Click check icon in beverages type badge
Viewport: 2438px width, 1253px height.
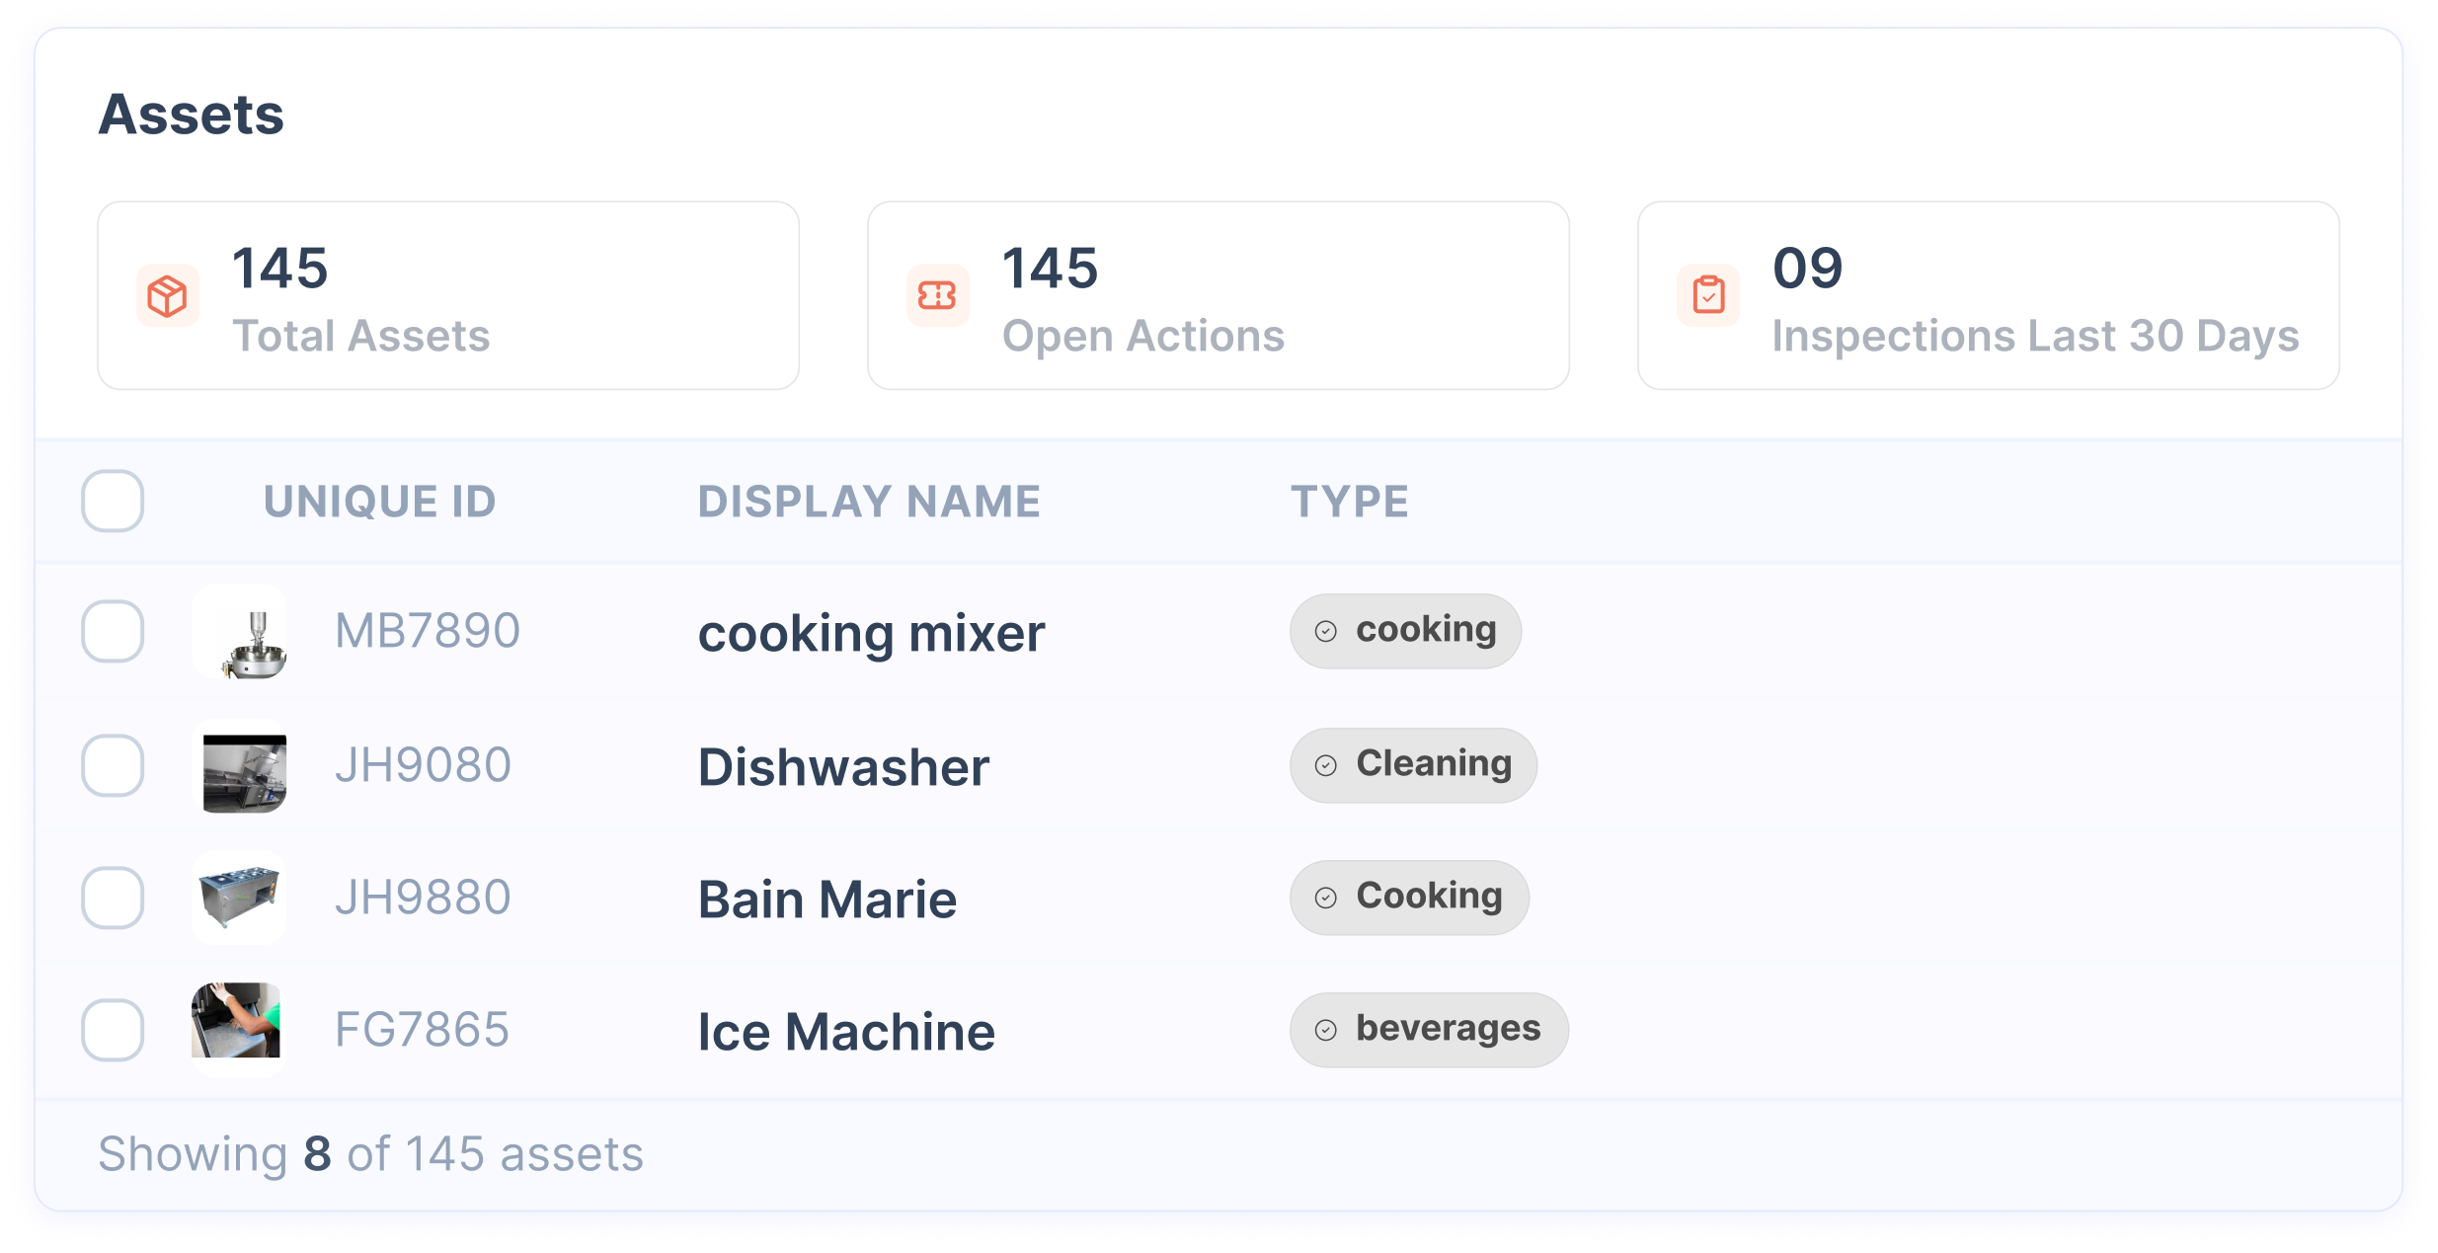click(1326, 1030)
